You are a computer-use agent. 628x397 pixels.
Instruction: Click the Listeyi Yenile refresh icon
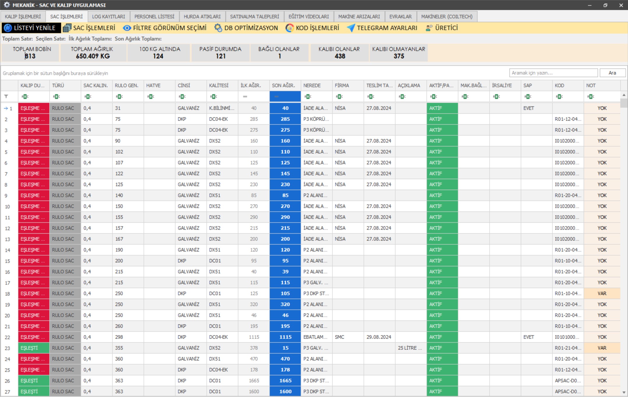(8, 28)
